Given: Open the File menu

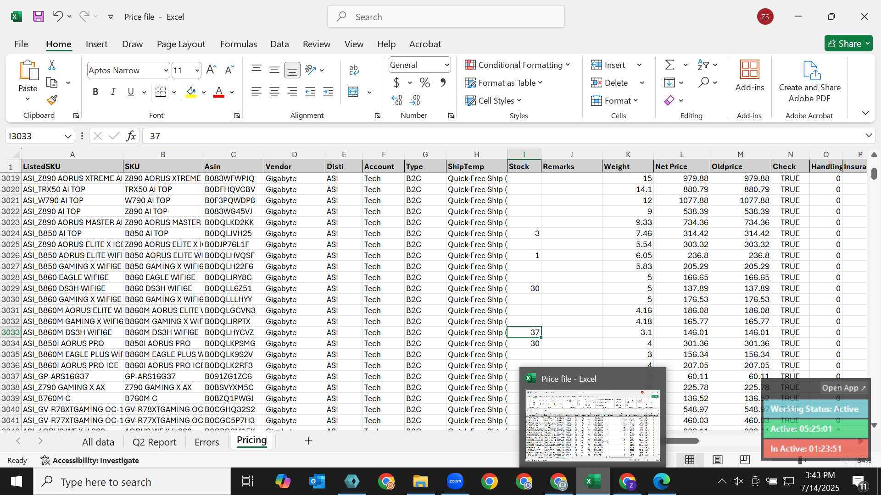Looking at the screenshot, I should (21, 44).
